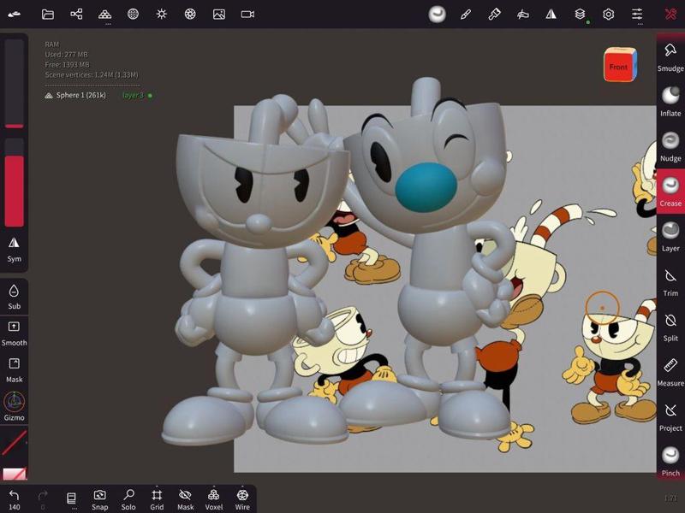This screenshot has width=685, height=513.
Task: Toggle the Sym symmetry option
Action: point(15,248)
